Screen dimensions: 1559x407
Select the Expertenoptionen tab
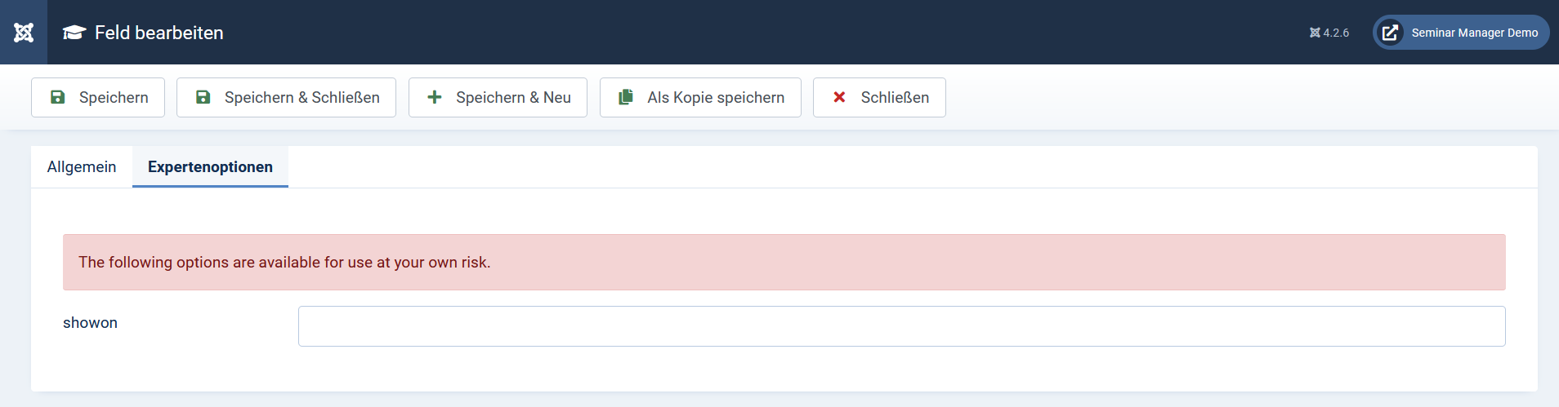click(210, 167)
